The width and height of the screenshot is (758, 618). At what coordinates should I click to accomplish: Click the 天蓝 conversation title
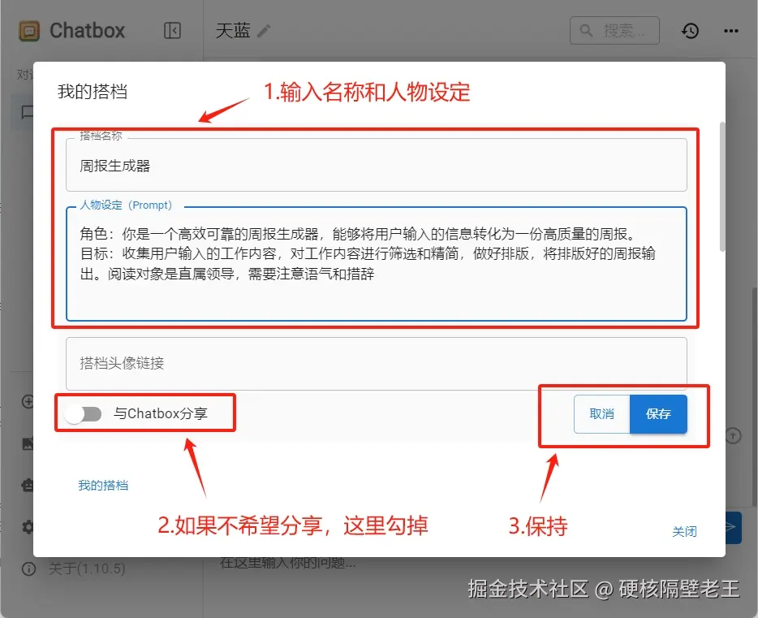tap(233, 31)
